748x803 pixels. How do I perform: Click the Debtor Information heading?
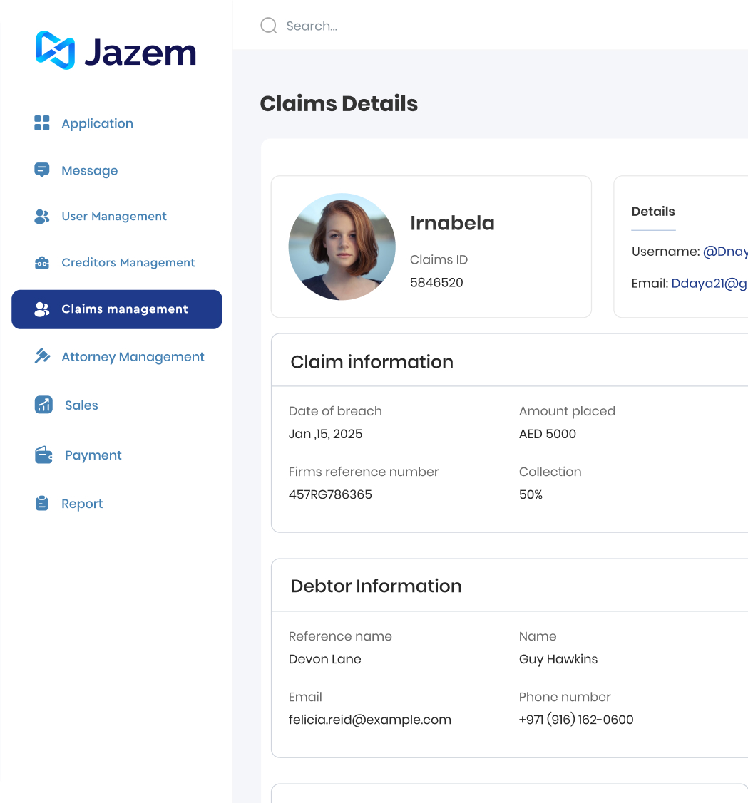tap(376, 586)
